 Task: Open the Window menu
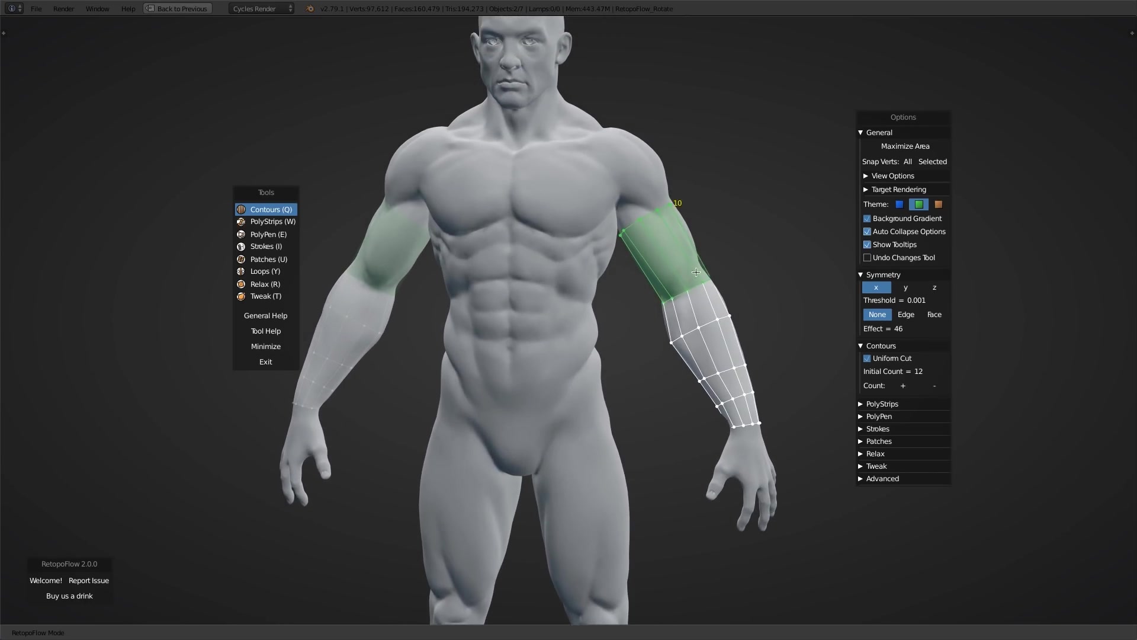tap(97, 8)
